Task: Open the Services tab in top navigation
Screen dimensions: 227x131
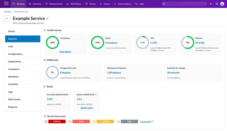Action: 18,4
